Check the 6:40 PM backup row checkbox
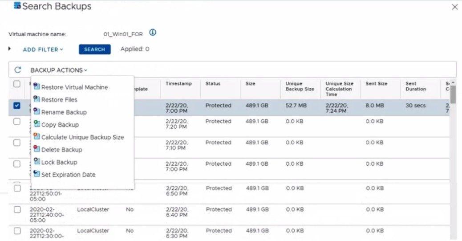Viewport: 462px width, 241px height. (17, 209)
